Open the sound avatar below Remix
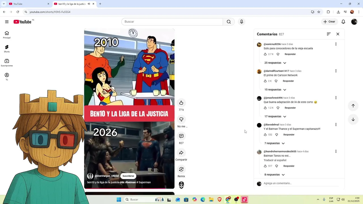363x204 pixels. point(181,185)
